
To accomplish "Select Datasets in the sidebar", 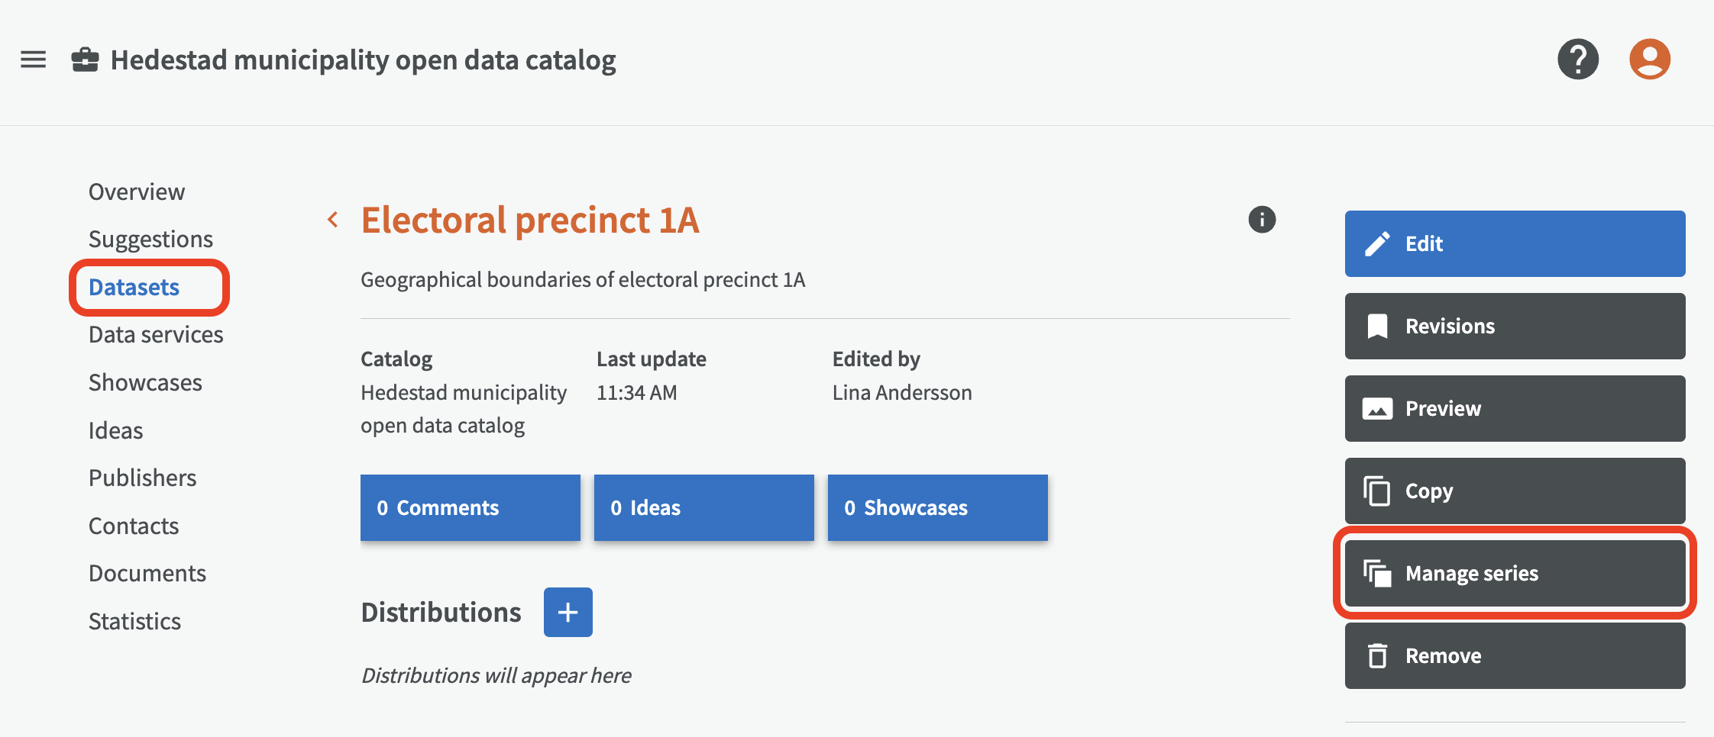I will (x=134, y=287).
